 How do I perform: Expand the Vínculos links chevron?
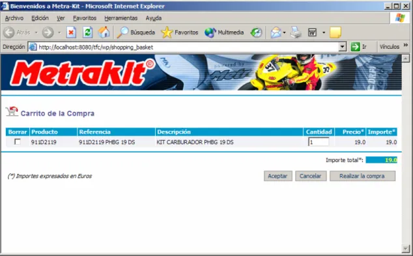406,45
